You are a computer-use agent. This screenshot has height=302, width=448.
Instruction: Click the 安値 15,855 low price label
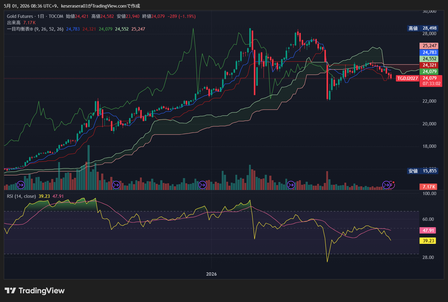click(422, 171)
